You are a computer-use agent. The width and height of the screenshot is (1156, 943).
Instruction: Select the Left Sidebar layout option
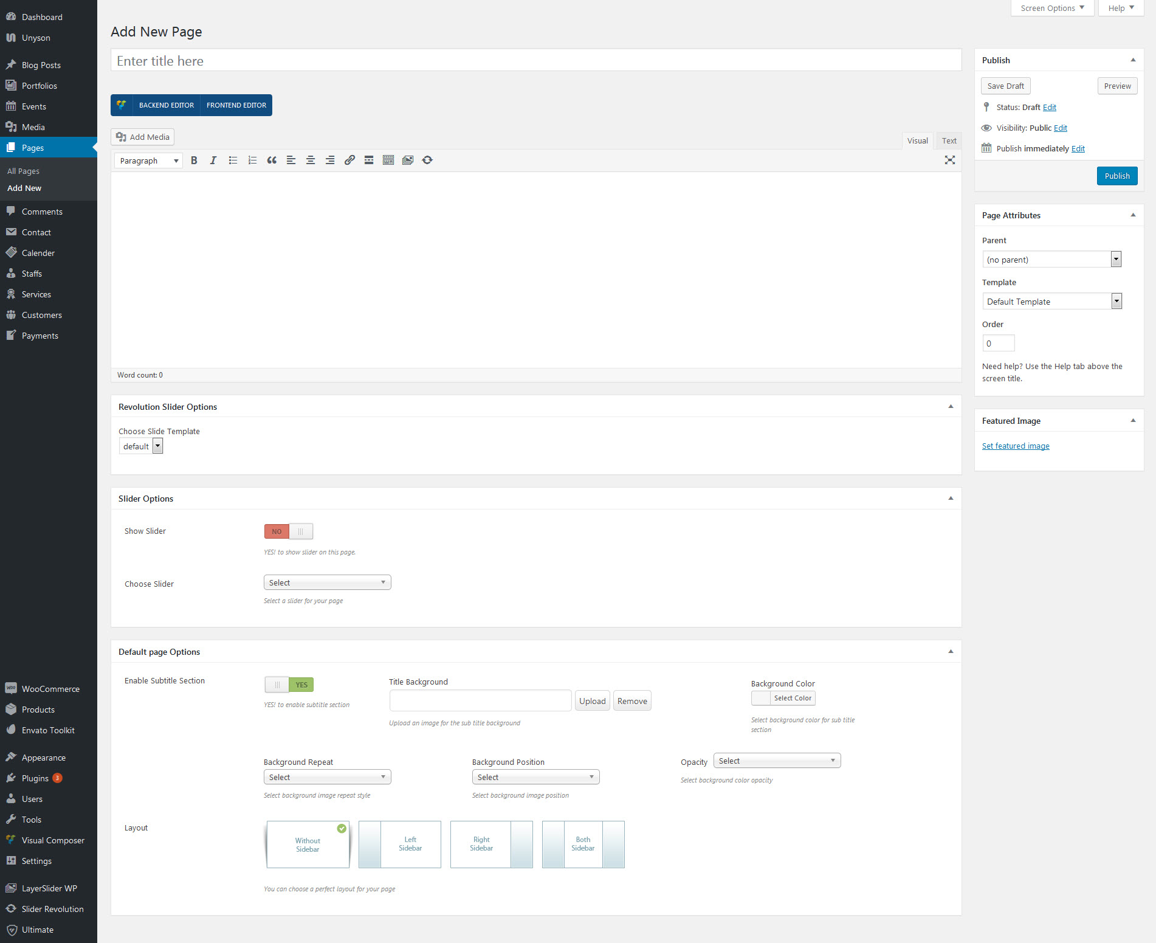tap(399, 844)
